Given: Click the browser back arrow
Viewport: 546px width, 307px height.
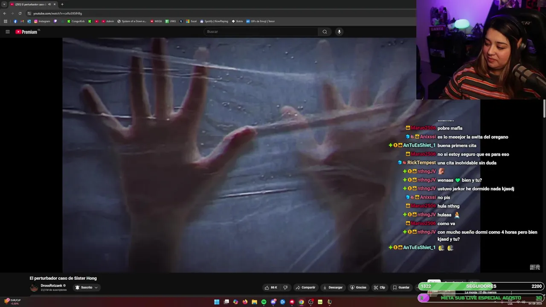Looking at the screenshot, I should 5,13.
